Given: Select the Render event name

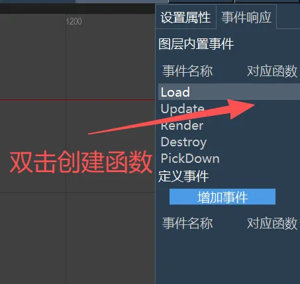Looking at the screenshot, I should point(182,125).
